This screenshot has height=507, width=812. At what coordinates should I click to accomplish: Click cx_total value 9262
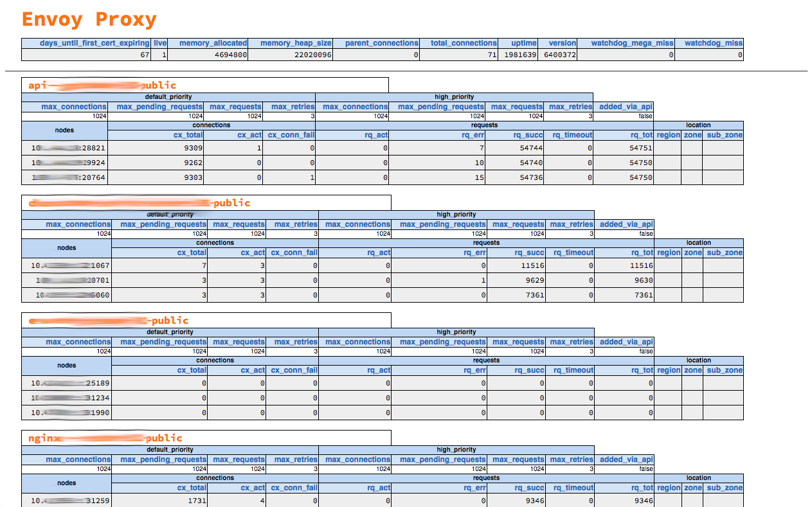point(194,163)
